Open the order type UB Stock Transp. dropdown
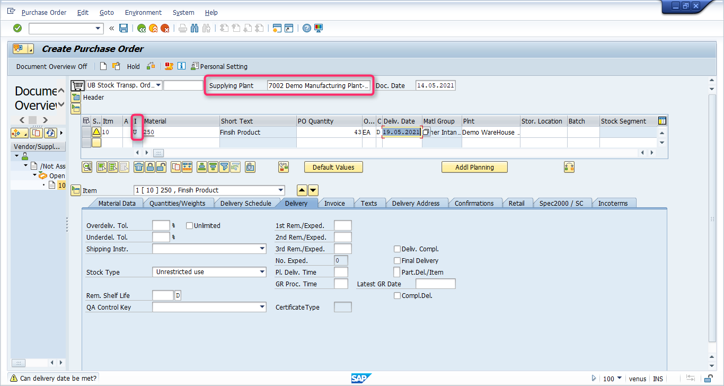 158,85
